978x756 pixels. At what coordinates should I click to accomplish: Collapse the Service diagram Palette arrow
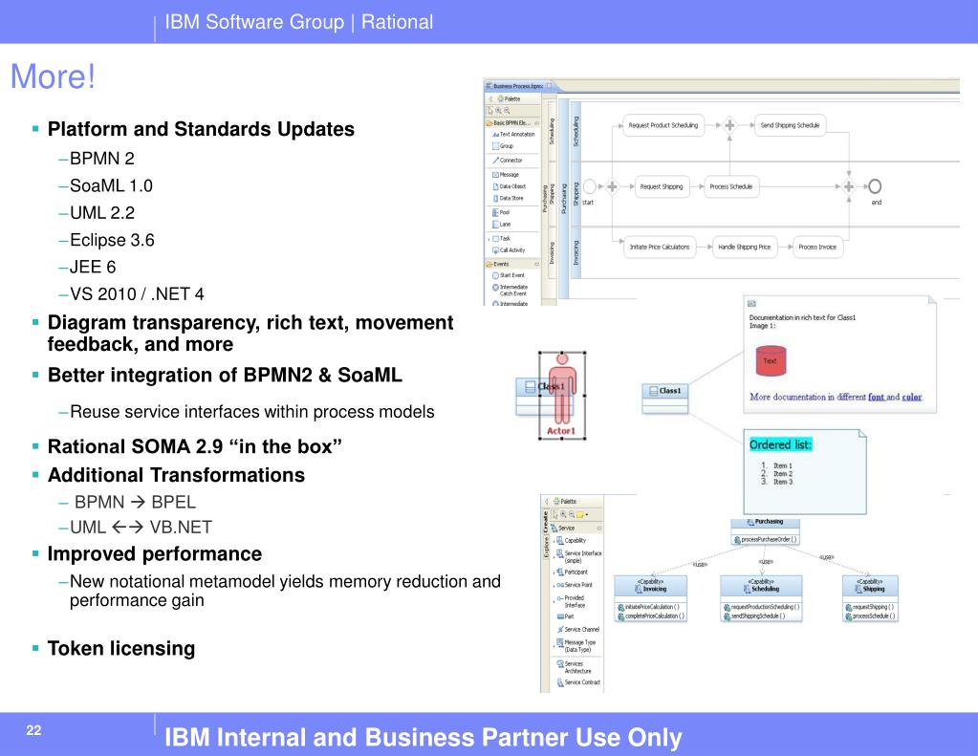(547, 502)
